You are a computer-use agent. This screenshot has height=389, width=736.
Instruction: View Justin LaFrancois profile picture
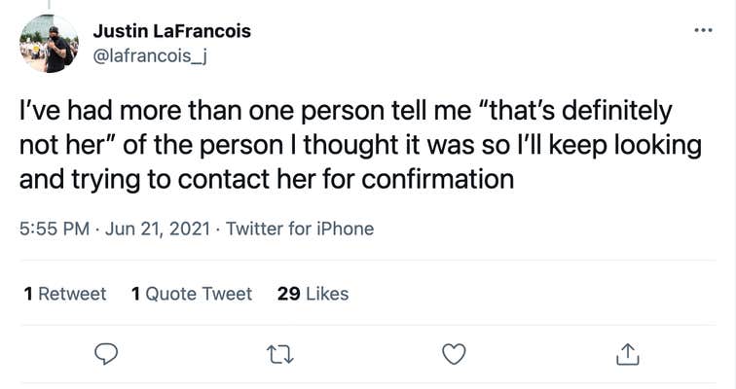click(49, 44)
